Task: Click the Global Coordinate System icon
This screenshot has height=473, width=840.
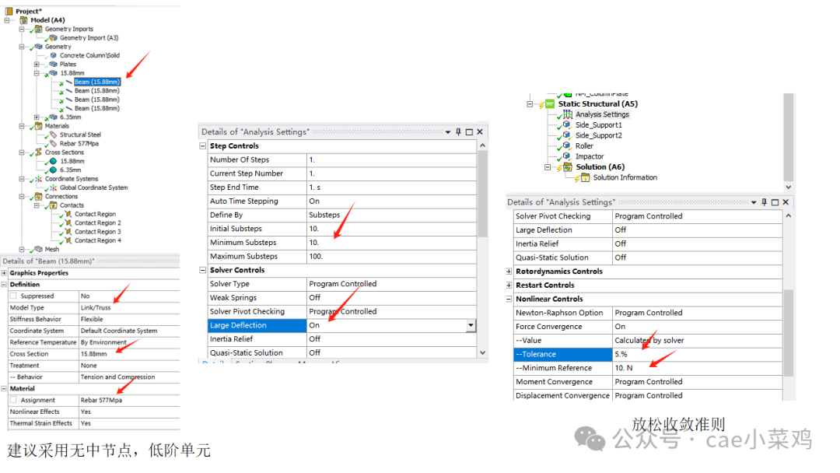Action: 54,187
